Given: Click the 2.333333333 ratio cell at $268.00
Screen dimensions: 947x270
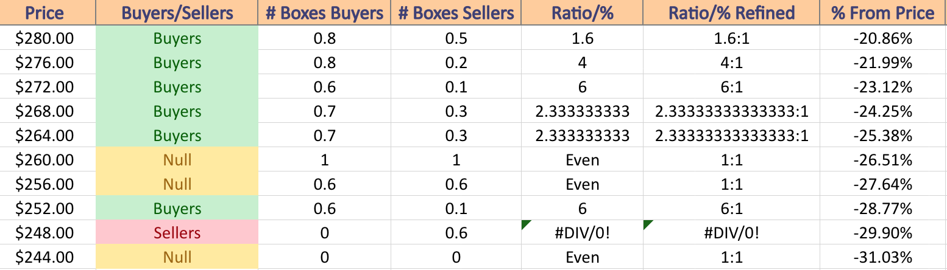Looking at the screenshot, I should [x=583, y=111].
